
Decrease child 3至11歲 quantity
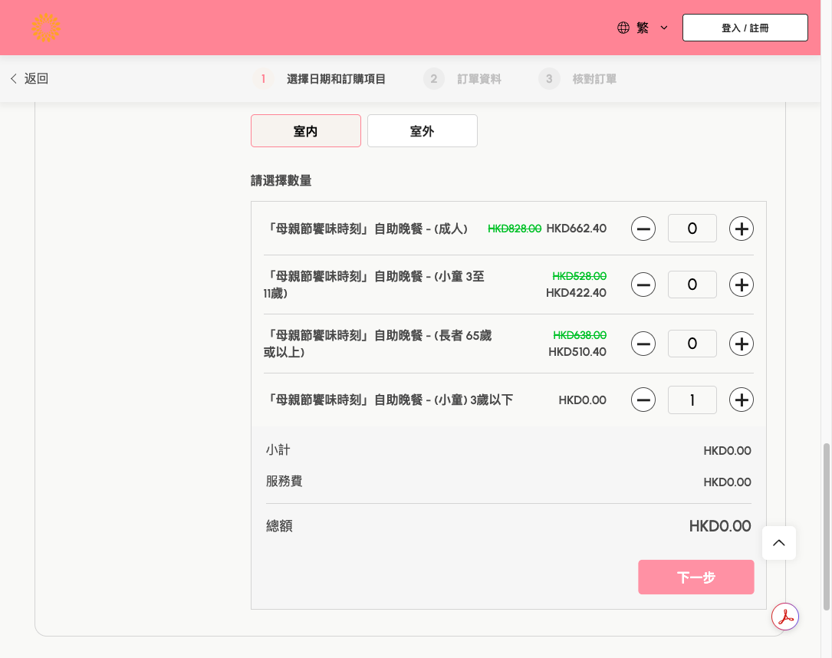(x=643, y=285)
